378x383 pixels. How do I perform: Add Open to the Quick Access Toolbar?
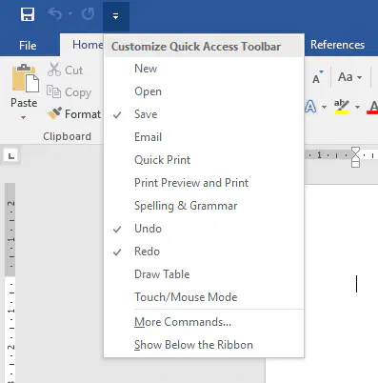tap(204, 91)
